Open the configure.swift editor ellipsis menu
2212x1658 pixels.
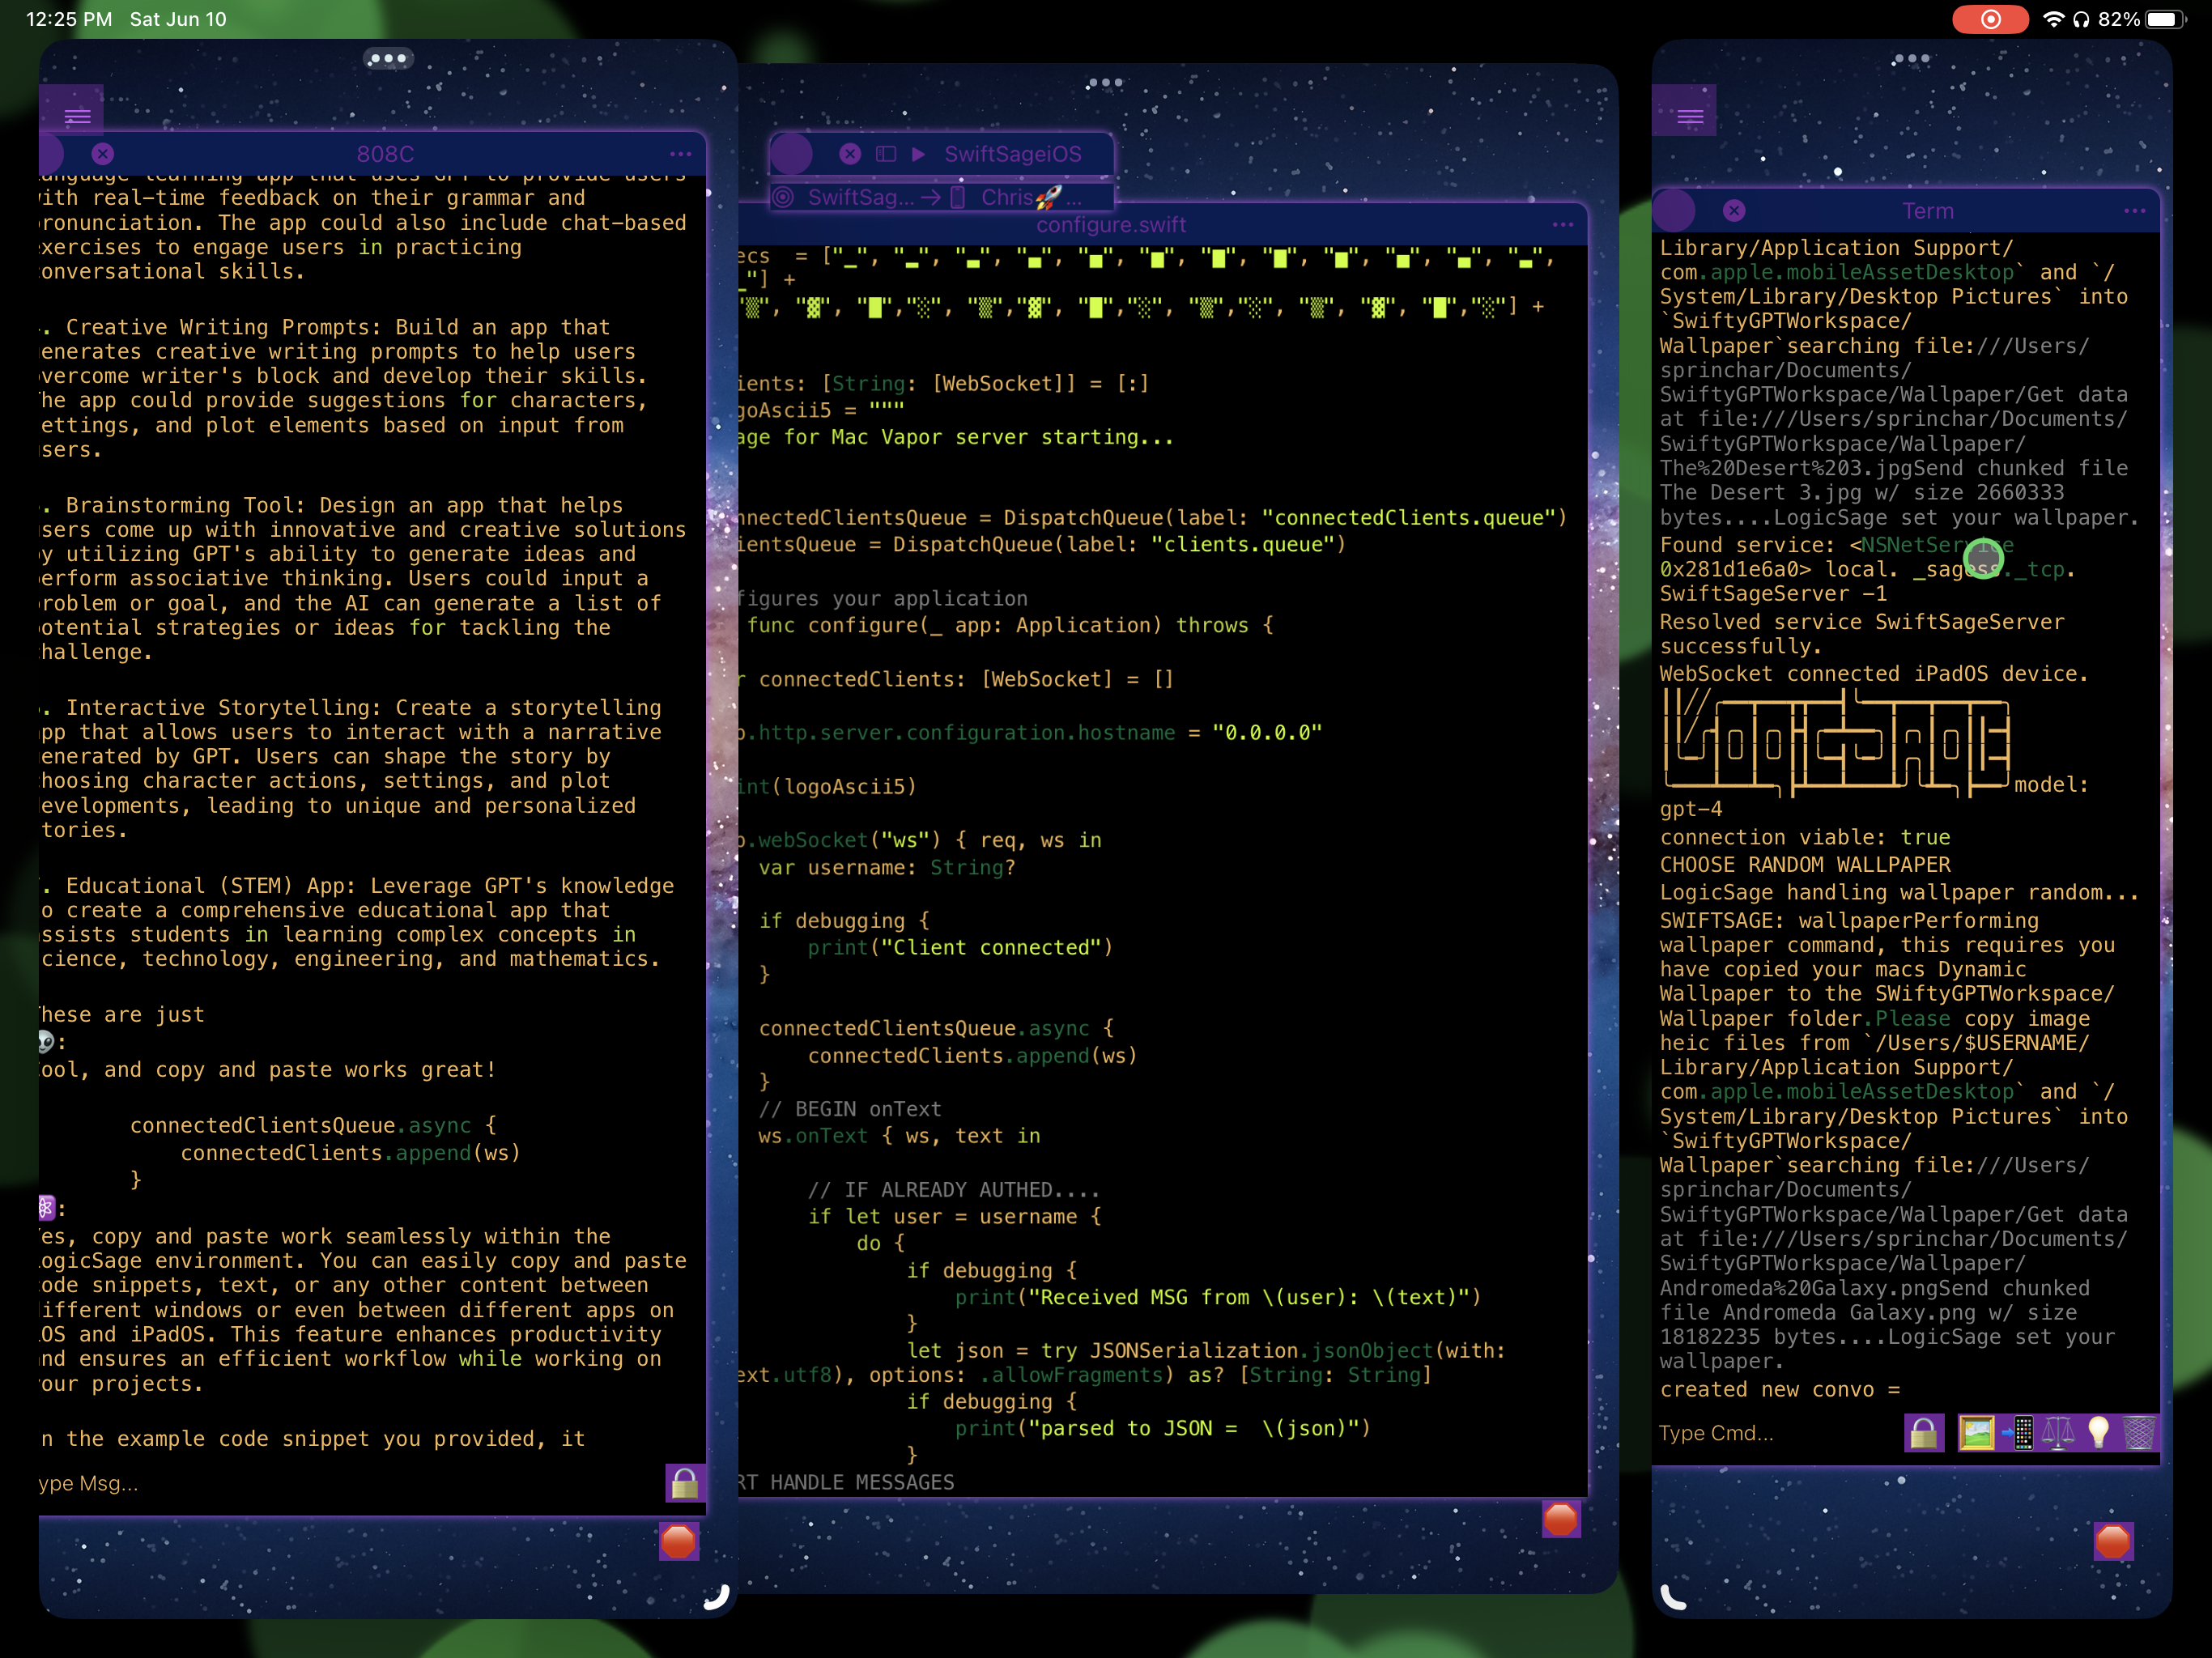coord(1563,225)
